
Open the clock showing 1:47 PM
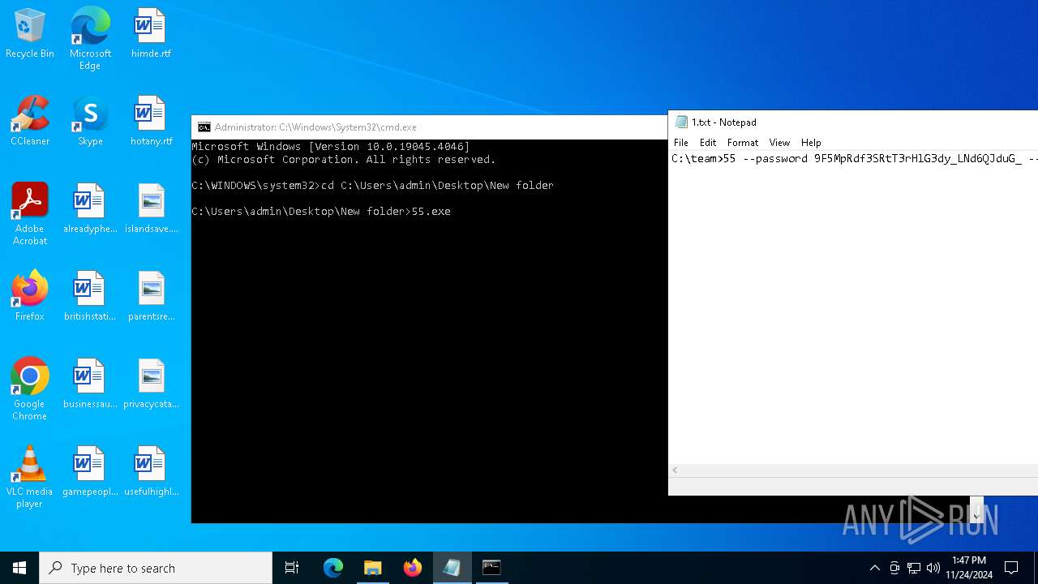[969, 568]
